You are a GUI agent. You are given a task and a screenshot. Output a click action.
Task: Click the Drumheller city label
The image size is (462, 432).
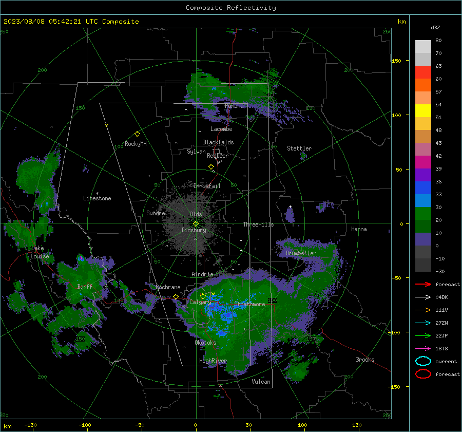[301, 253]
